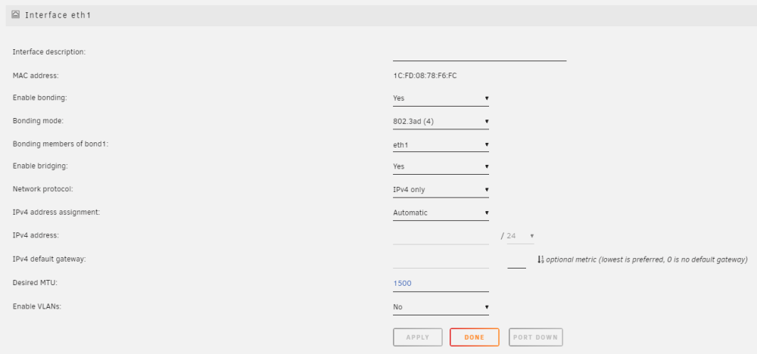Screen dimensions: 757x354
Task: Click the 'Enable bridging:' label
Action: click(x=40, y=166)
